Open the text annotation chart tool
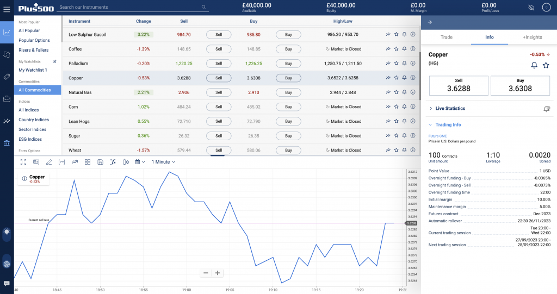Image resolution: width=557 pixels, height=294 pixels. pyautogui.click(x=36, y=162)
